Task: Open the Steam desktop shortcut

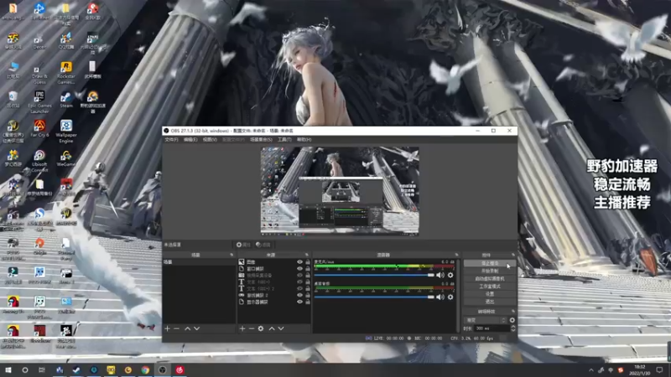Action: (66, 100)
